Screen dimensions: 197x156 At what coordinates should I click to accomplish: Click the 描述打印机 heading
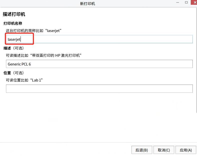click(x=14, y=14)
